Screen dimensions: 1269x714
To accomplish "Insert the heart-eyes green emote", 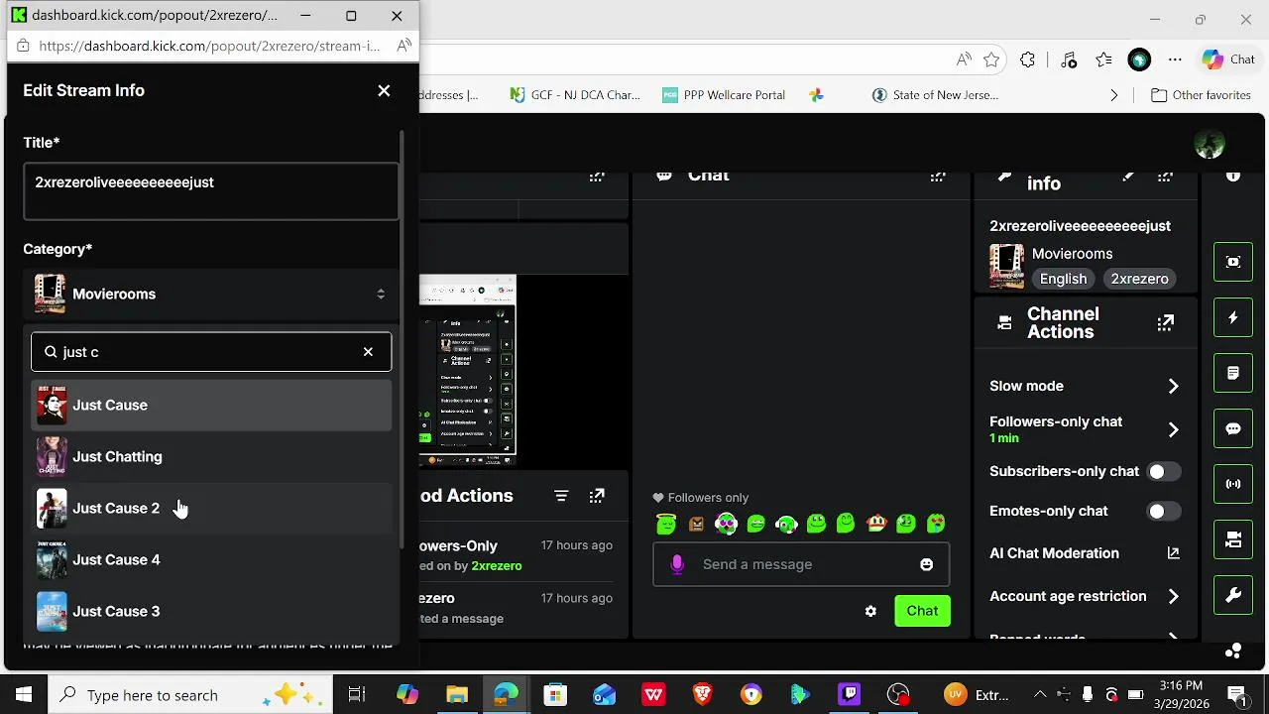I will pyautogui.click(x=937, y=523).
